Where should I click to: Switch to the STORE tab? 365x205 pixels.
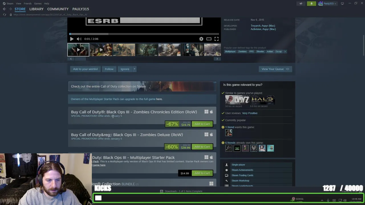(x=20, y=9)
